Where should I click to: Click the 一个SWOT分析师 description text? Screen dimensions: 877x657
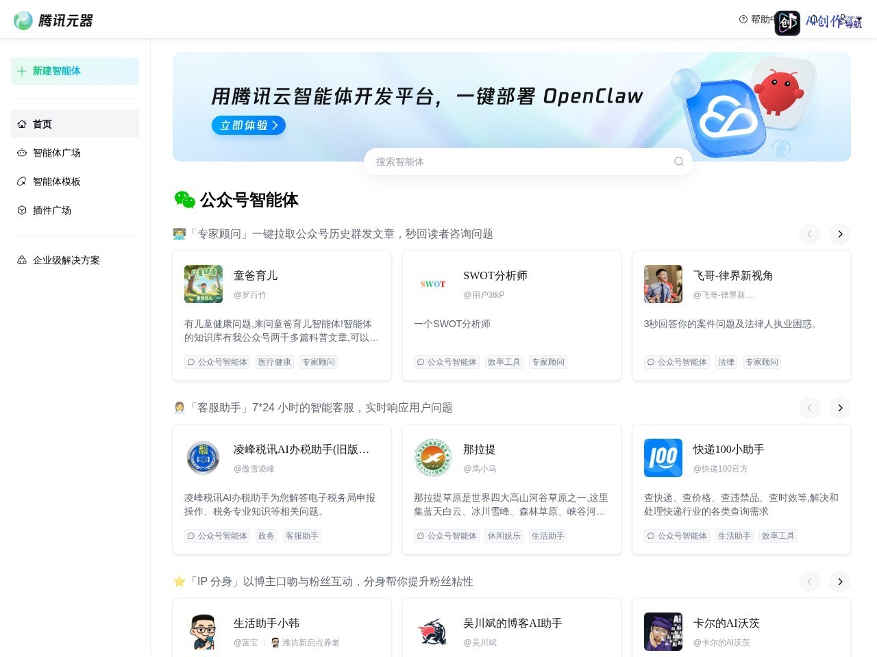click(452, 324)
